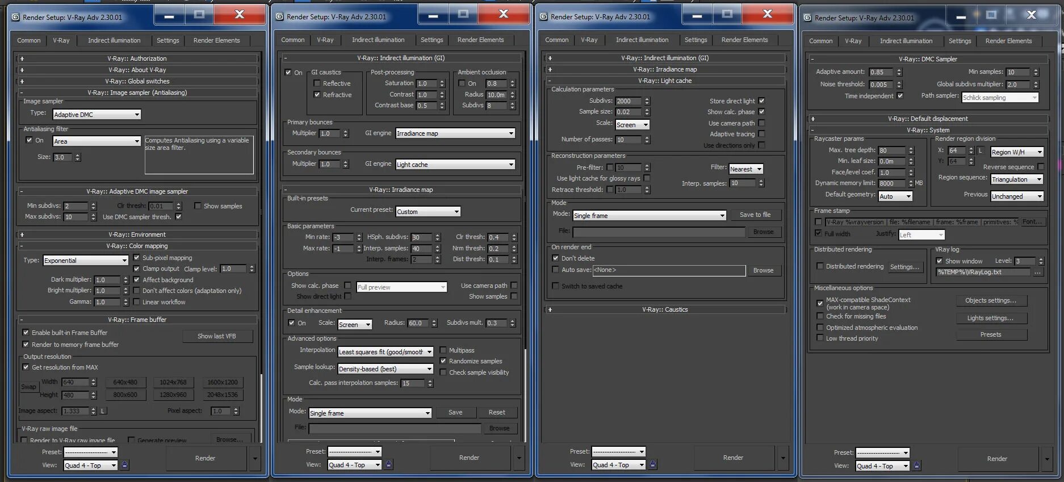The image size is (1064, 482).
Task: Collapse the V-Ray Frame buffer rollout
Action: (136, 320)
